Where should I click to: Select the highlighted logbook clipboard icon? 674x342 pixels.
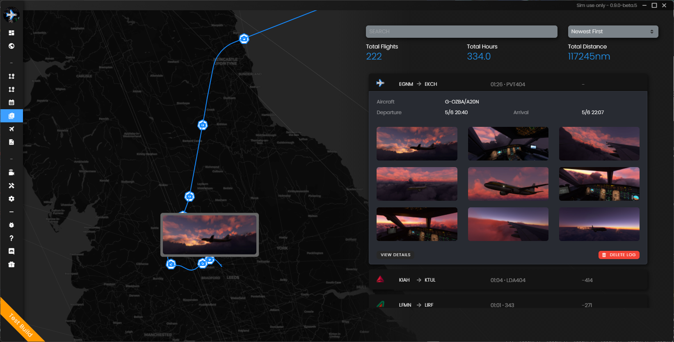click(x=11, y=116)
